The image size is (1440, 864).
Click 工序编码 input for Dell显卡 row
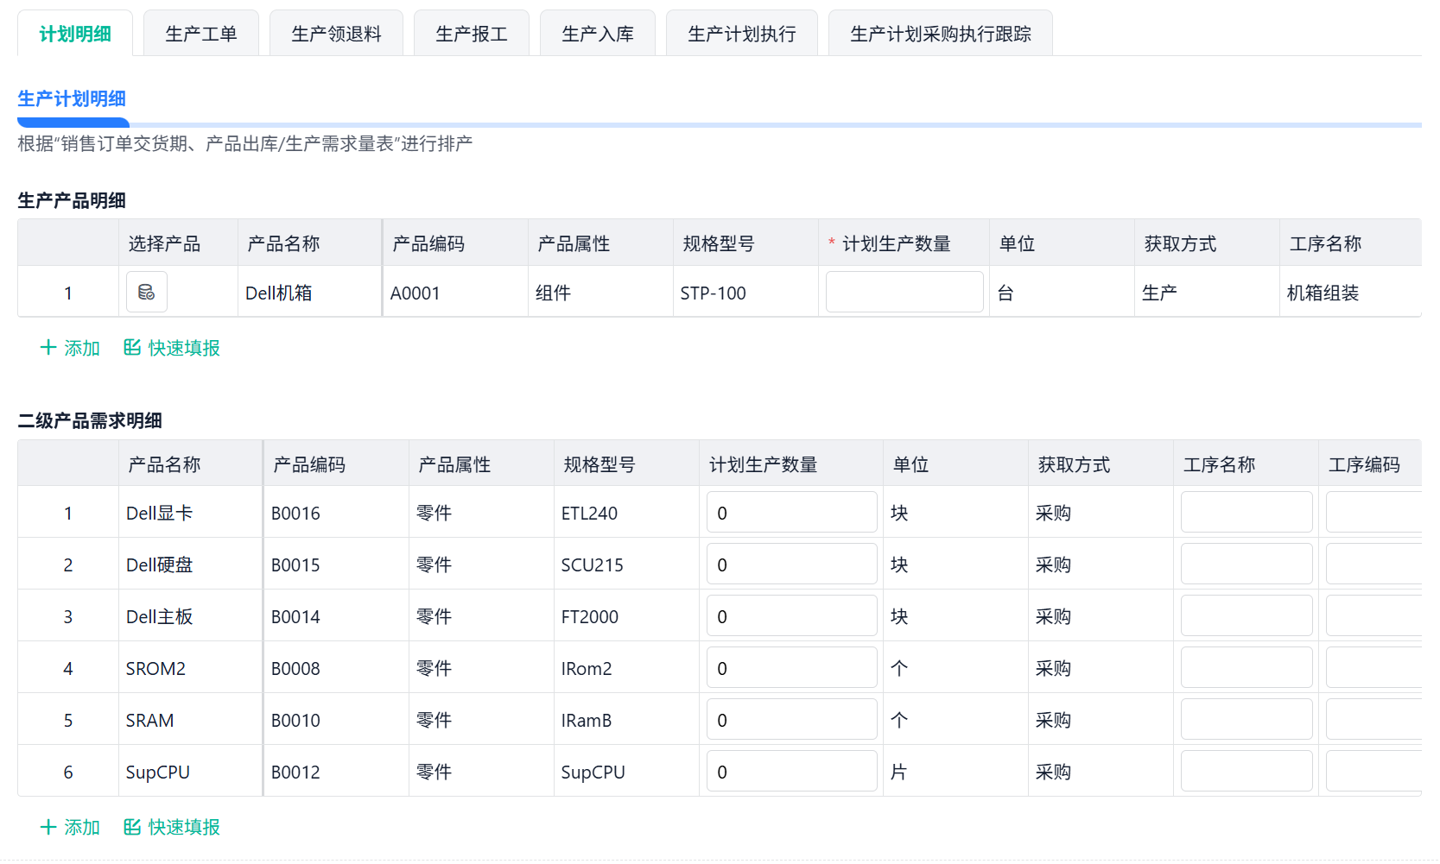(x=1374, y=512)
